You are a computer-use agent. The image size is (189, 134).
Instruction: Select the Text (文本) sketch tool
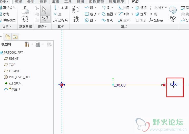pyautogui.click(x=124, y=20)
